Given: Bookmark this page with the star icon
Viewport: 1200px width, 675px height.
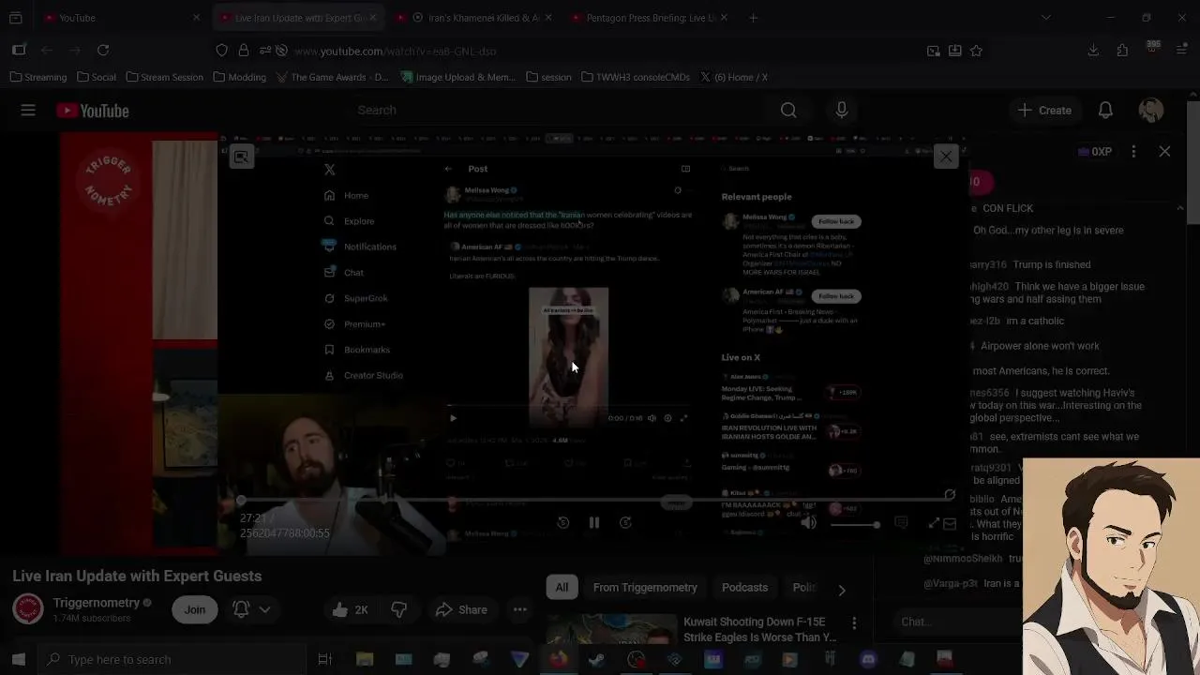Looking at the screenshot, I should [x=976, y=51].
